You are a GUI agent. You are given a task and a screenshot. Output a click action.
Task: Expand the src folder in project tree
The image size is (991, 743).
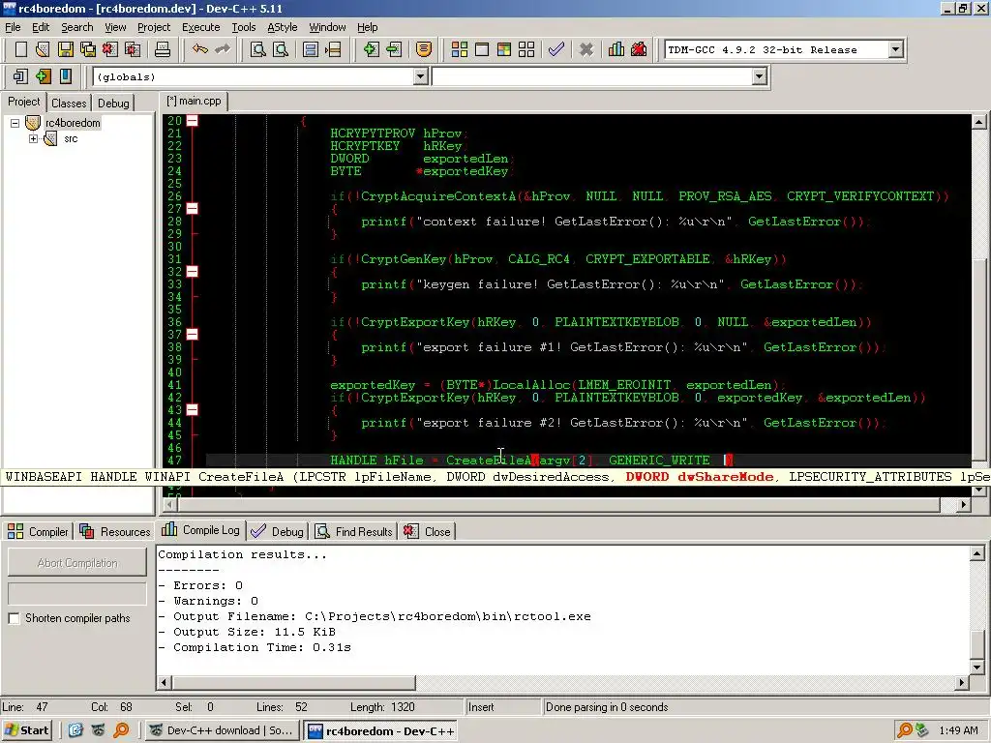(x=34, y=139)
